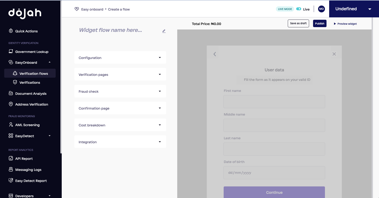Click Easy onboard breadcrumb link
Screen dimensions: 379x198
pyautogui.click(x=92, y=9)
